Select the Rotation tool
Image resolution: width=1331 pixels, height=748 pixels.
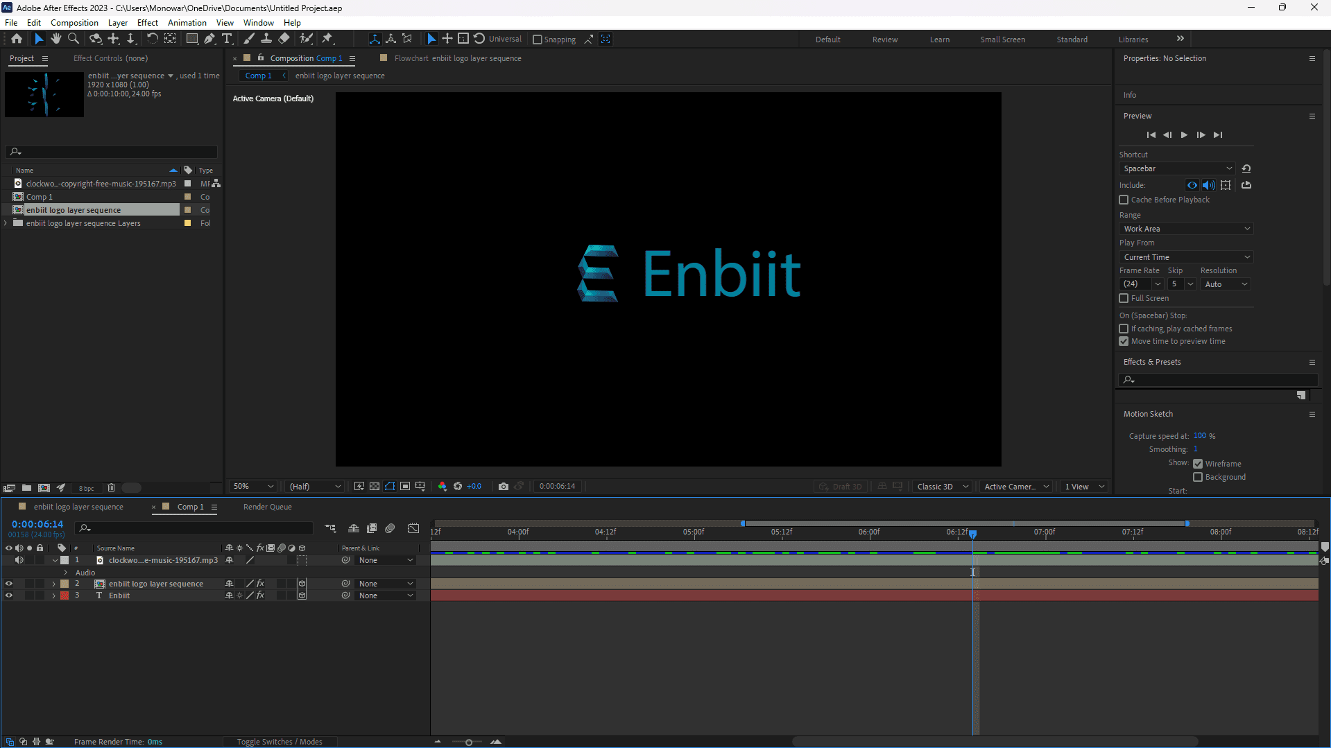click(x=152, y=39)
